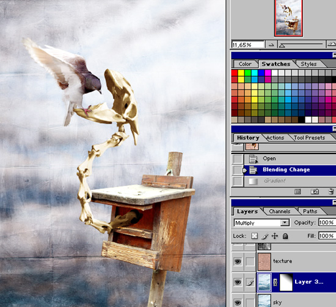Hide the texture layer
This screenshot has height=307, width=336.
238,261
